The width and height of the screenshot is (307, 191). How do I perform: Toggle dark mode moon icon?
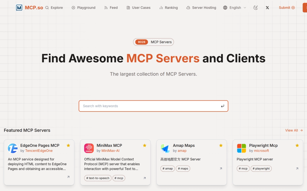(x=255, y=8)
